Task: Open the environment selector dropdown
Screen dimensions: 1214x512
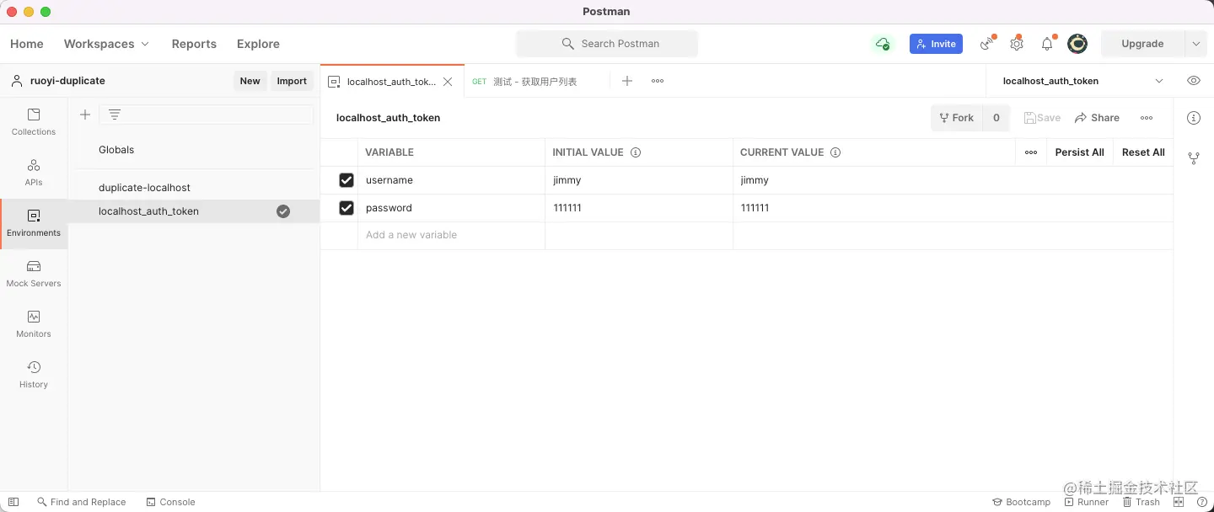Action: [1082, 81]
